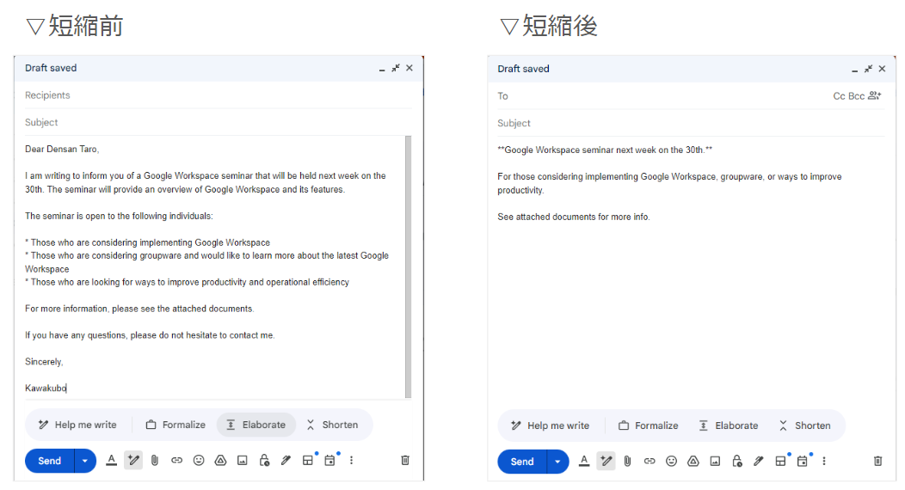Viewport: 905px width, 490px height.
Task: Attach files in left compose window
Action: click(155, 460)
